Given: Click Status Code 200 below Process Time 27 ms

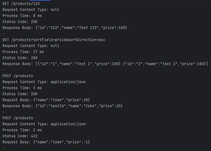Looking at the screenshot, I should (20, 58).
